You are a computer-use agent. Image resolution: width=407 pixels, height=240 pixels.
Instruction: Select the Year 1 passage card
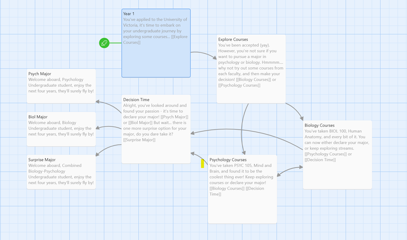pyautogui.click(x=156, y=43)
